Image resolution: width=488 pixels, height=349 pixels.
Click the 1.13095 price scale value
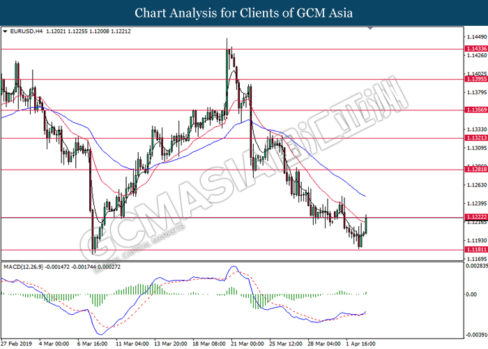pos(477,148)
